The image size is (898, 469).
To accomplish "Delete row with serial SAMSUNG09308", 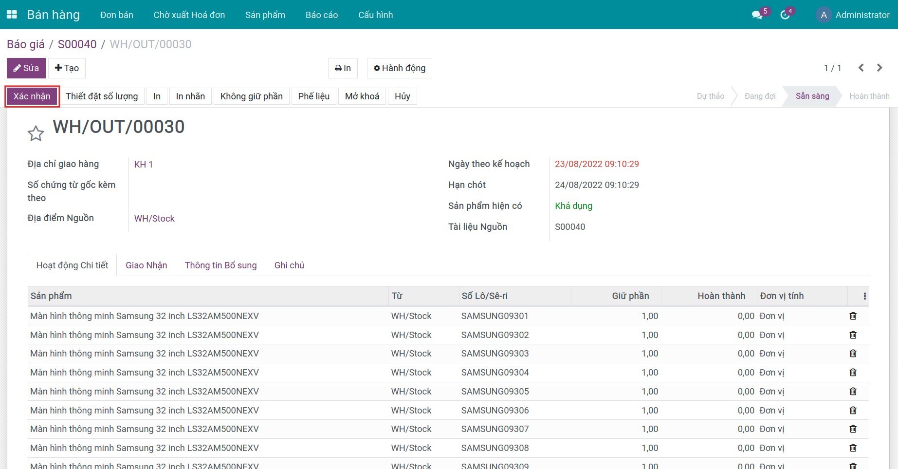I will 853,448.
